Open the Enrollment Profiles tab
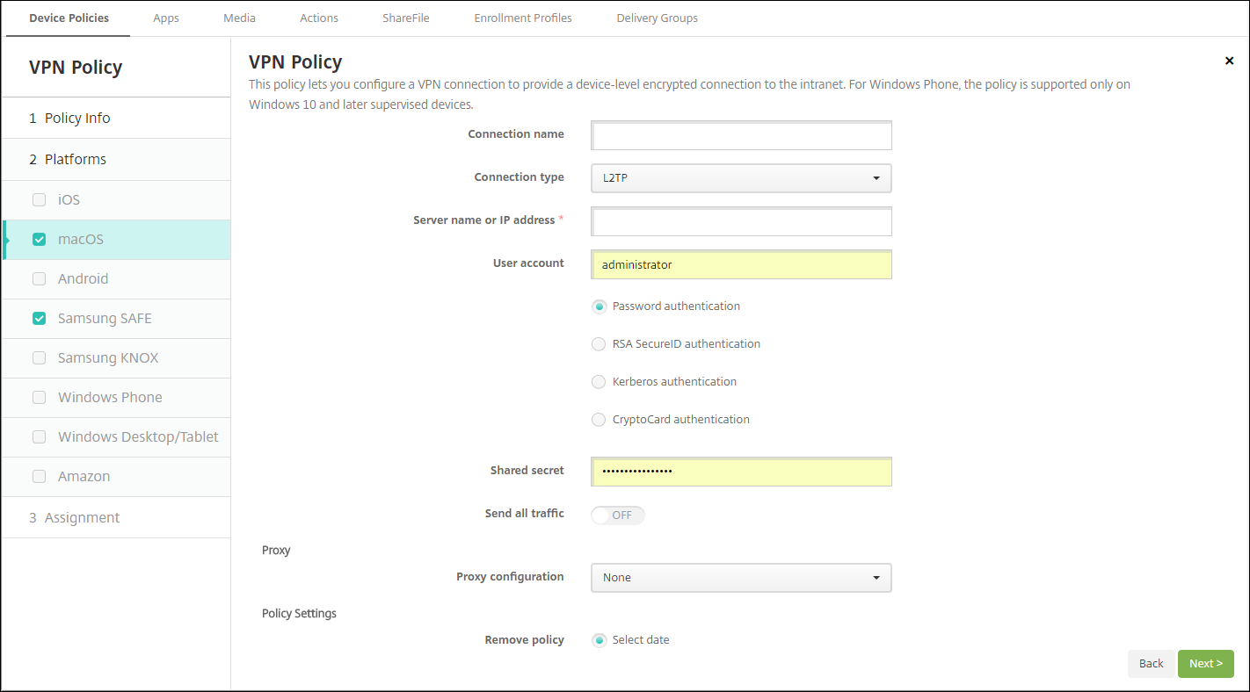Viewport: 1250px width, 692px height. click(x=522, y=18)
